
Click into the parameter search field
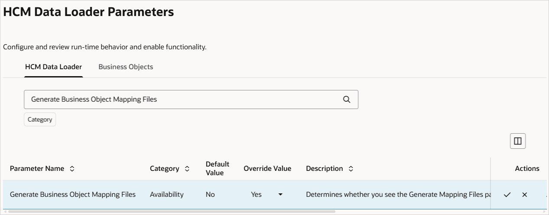point(182,99)
